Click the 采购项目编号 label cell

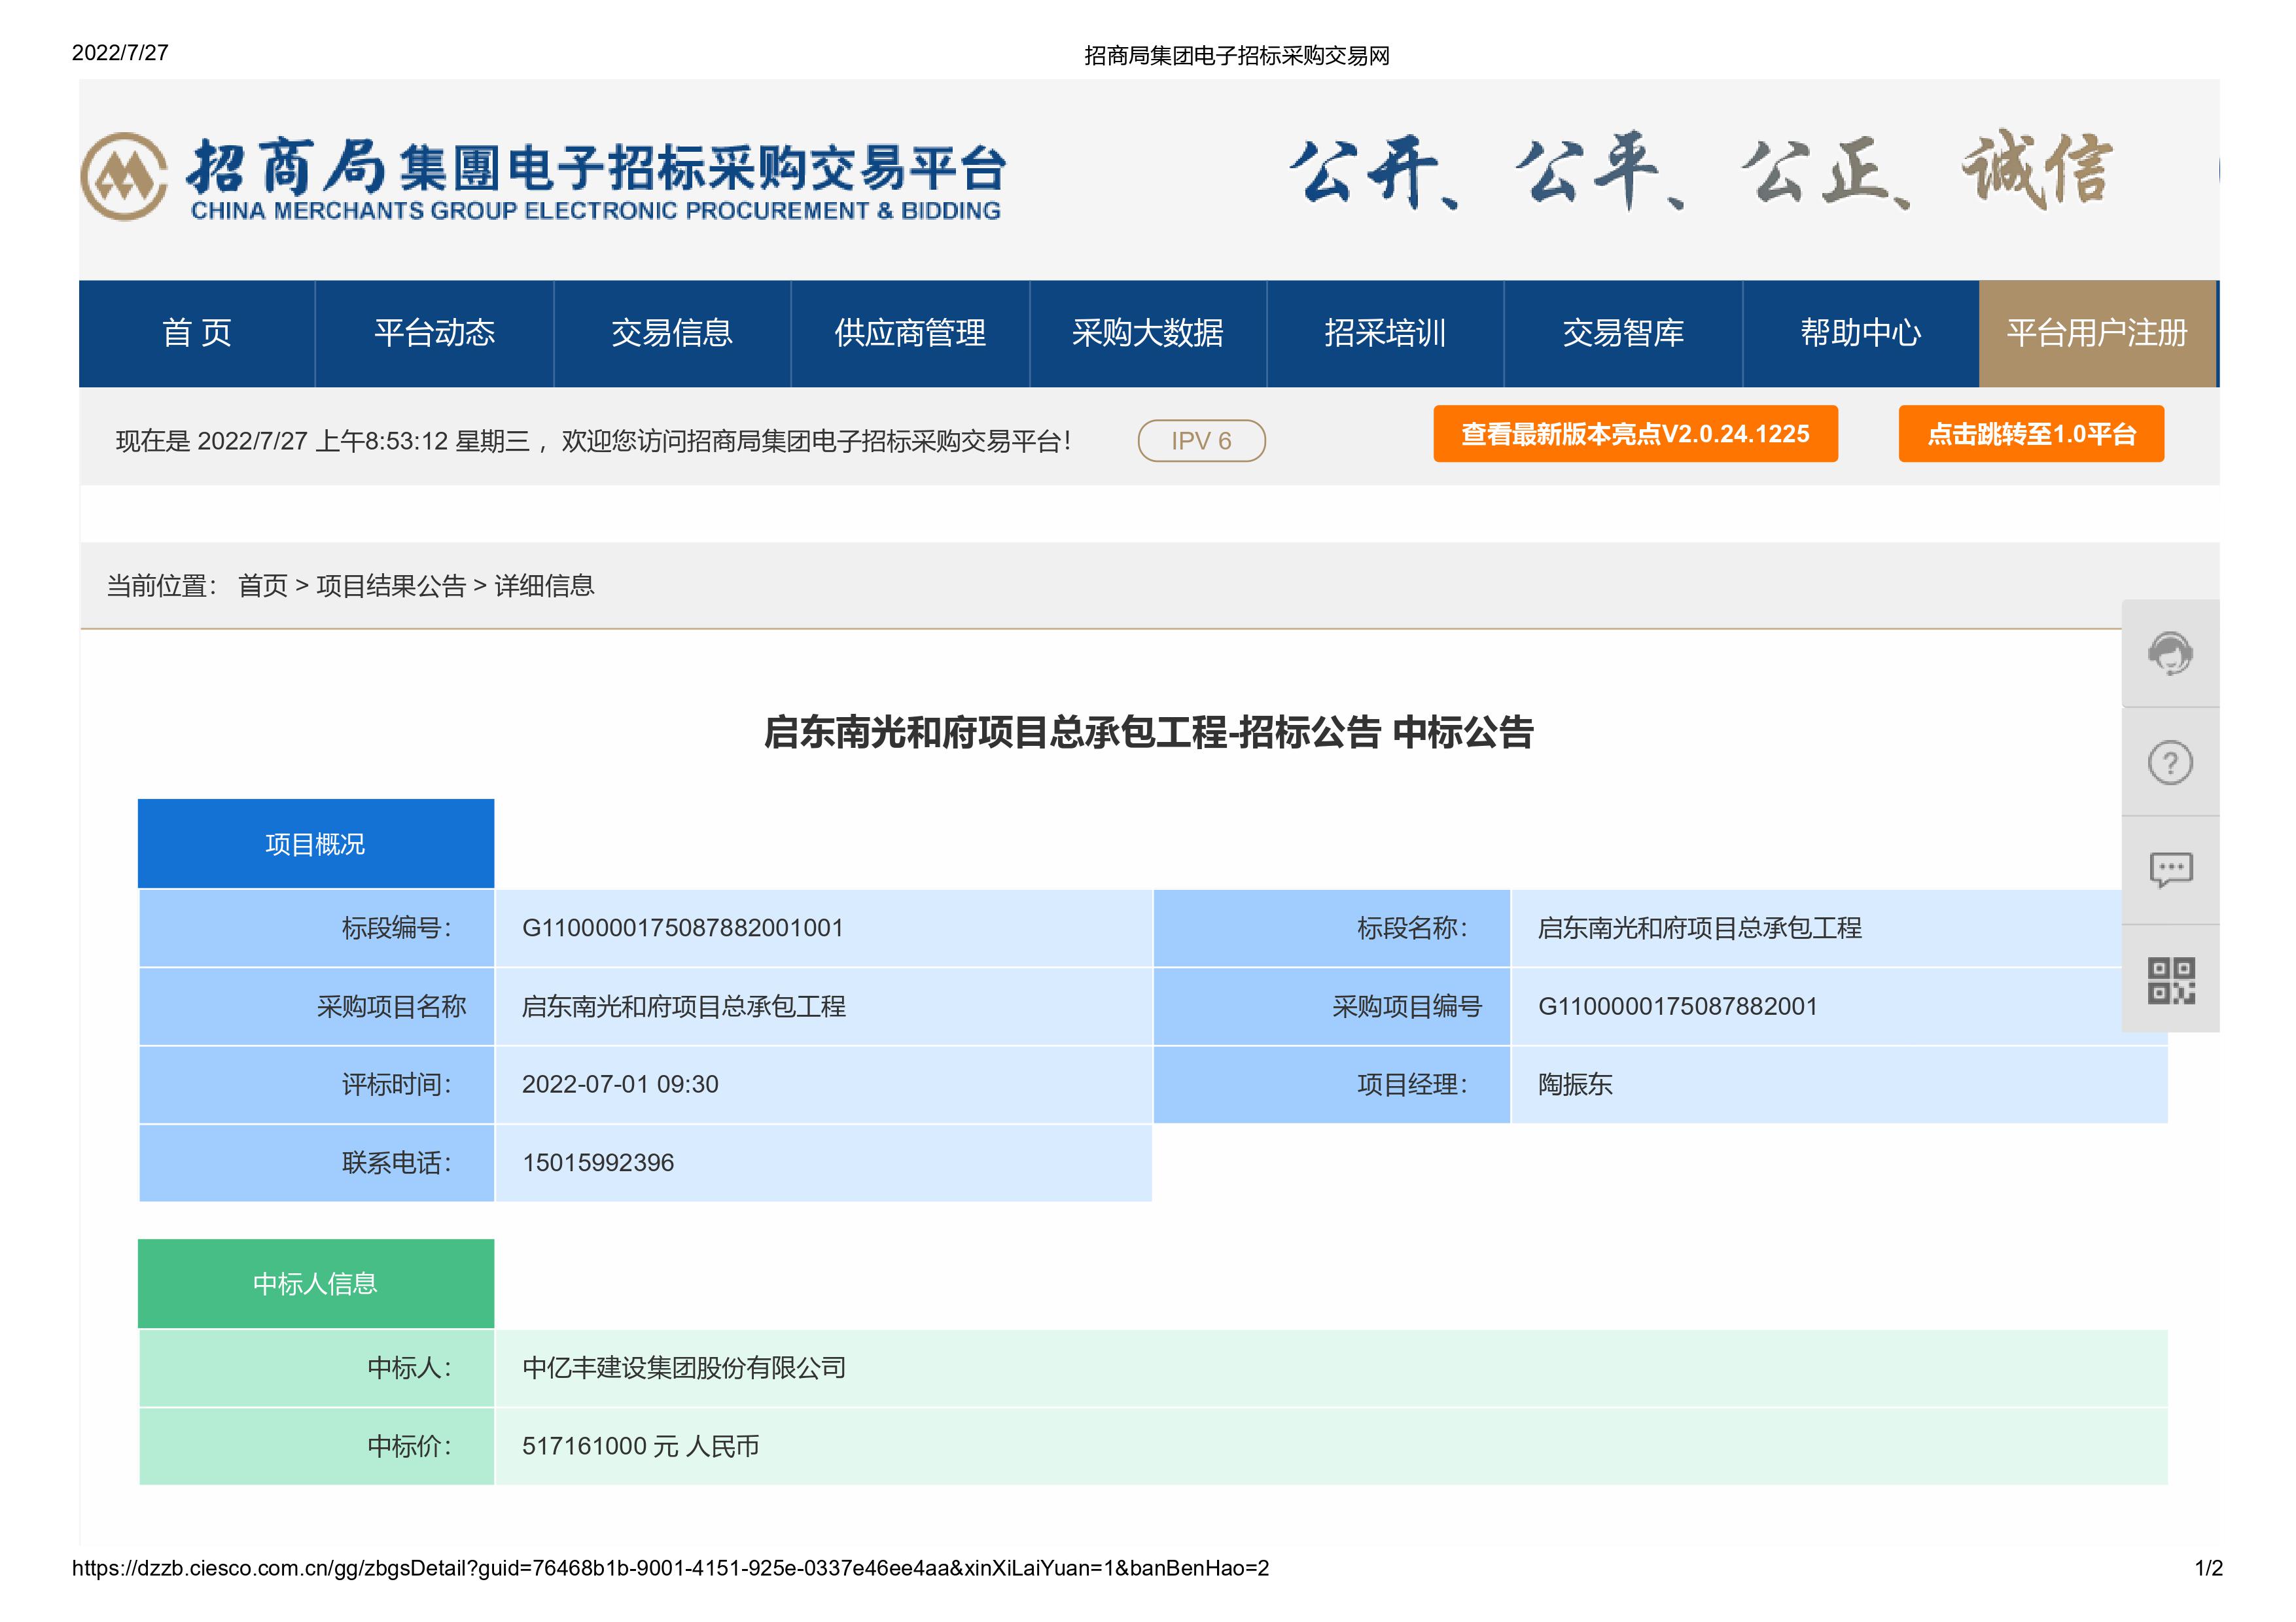tap(1332, 1006)
